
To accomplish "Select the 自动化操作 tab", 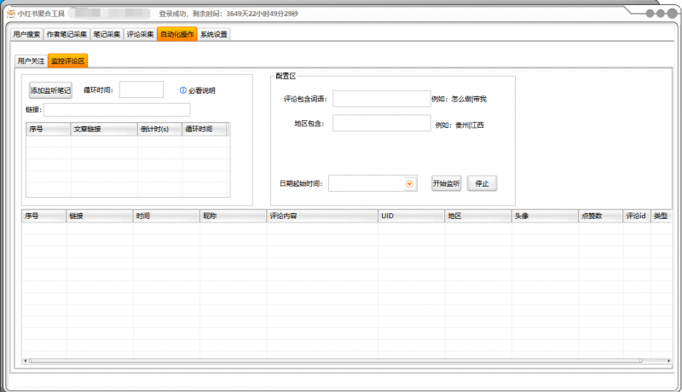I will point(177,34).
